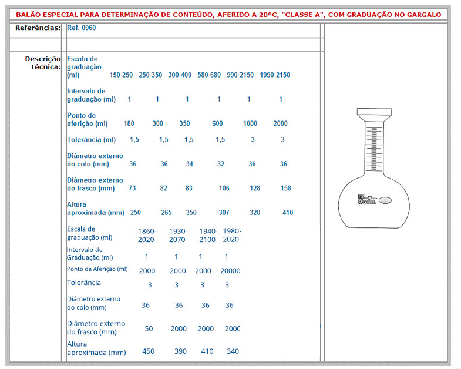Click calibration point value '600'

tap(217, 123)
